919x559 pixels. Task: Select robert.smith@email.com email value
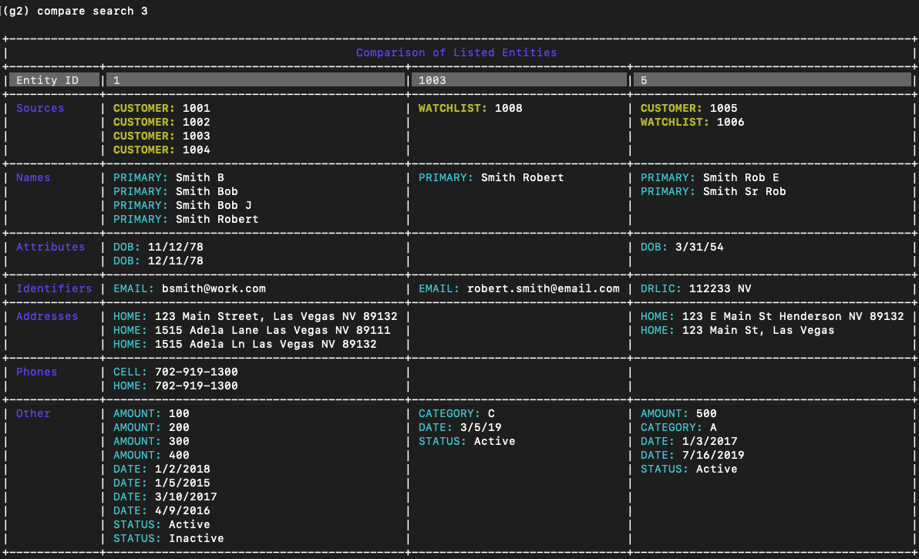(543, 288)
